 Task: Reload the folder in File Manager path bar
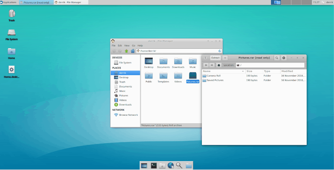click(x=220, y=51)
